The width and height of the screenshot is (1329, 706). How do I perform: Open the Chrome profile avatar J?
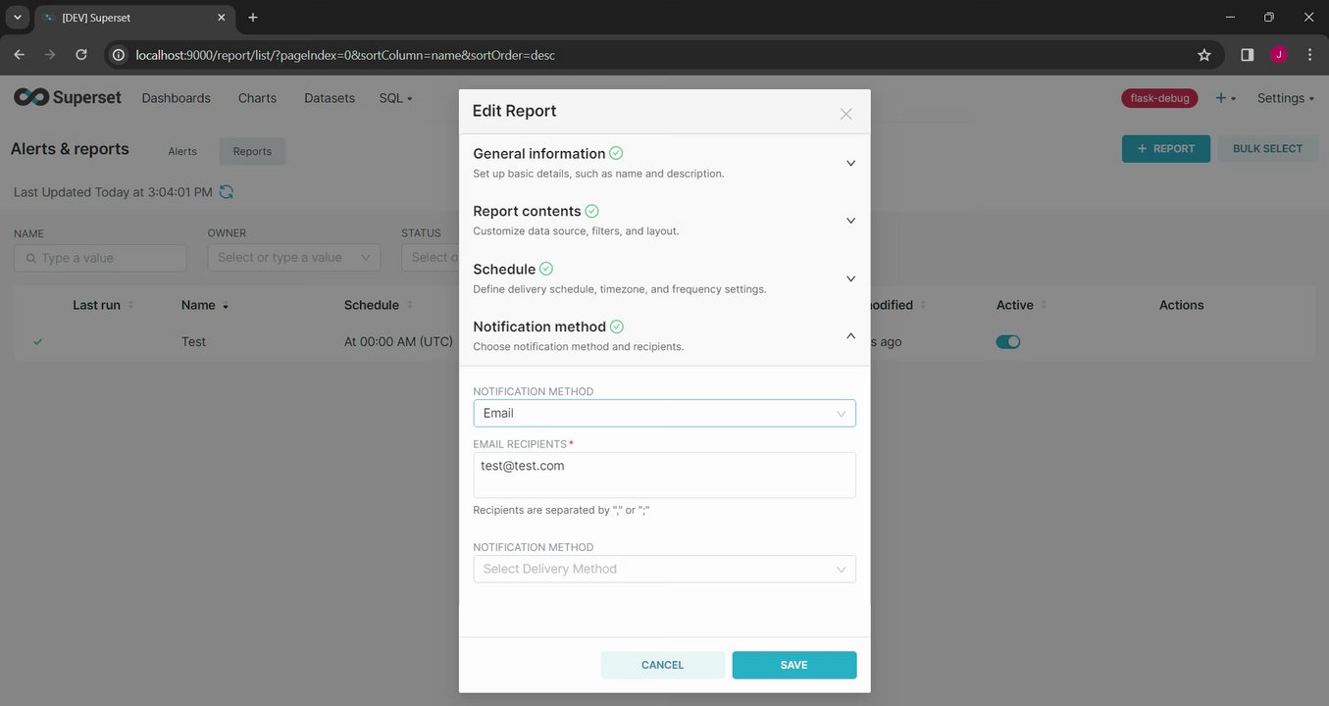click(x=1279, y=55)
